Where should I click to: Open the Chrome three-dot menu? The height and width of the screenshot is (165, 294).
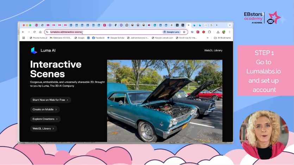click(230, 32)
